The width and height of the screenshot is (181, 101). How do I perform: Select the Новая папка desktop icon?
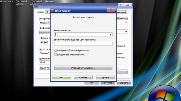point(7,1)
